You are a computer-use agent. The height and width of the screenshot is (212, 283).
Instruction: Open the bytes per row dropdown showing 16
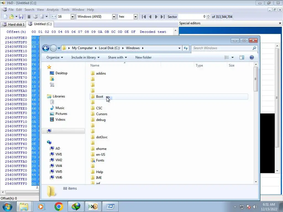73,17
